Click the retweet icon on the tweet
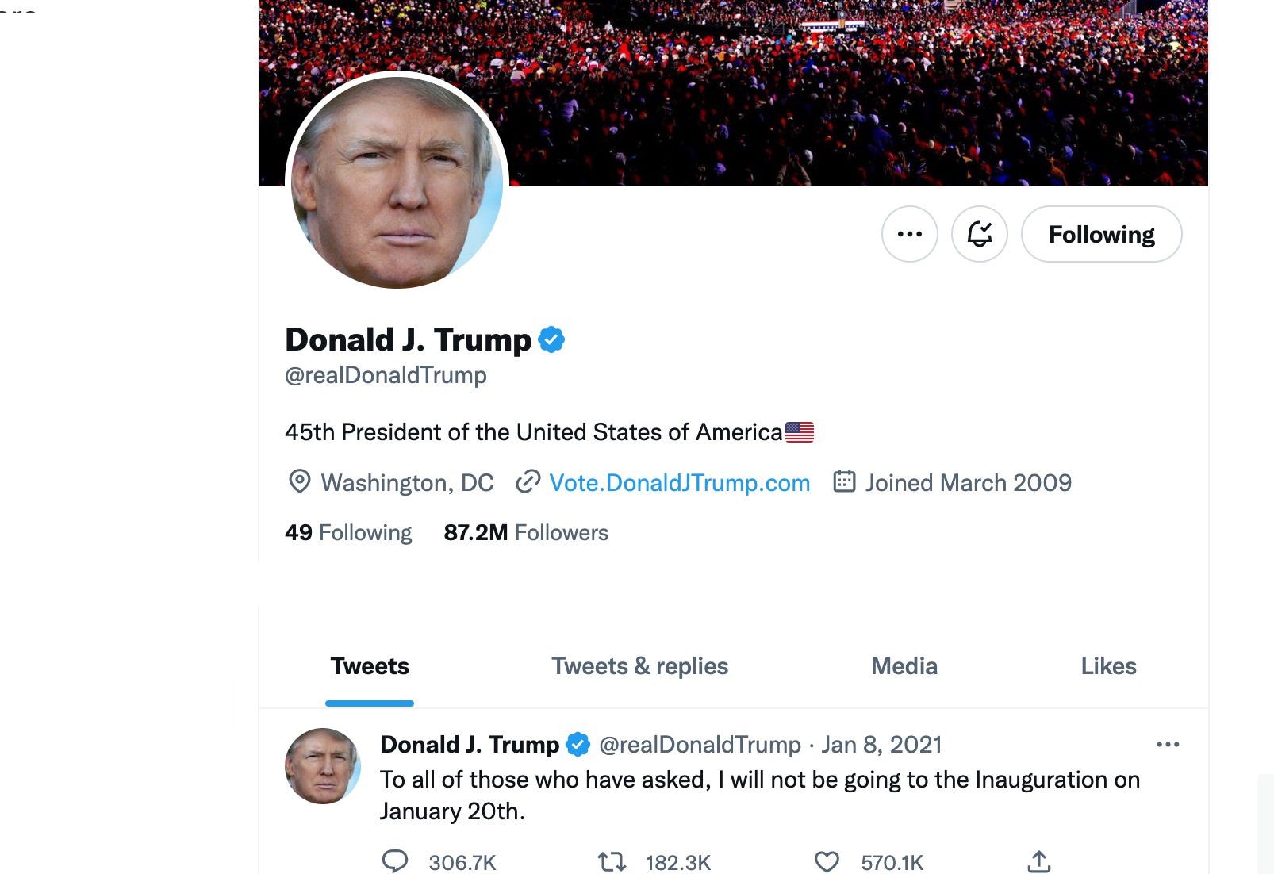The height and width of the screenshot is (874, 1274). pyautogui.click(x=612, y=861)
